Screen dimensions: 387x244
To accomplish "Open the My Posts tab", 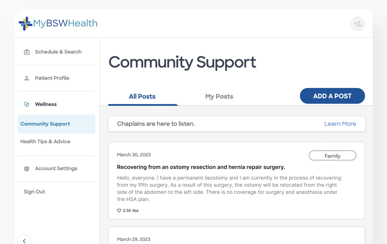I will [219, 97].
